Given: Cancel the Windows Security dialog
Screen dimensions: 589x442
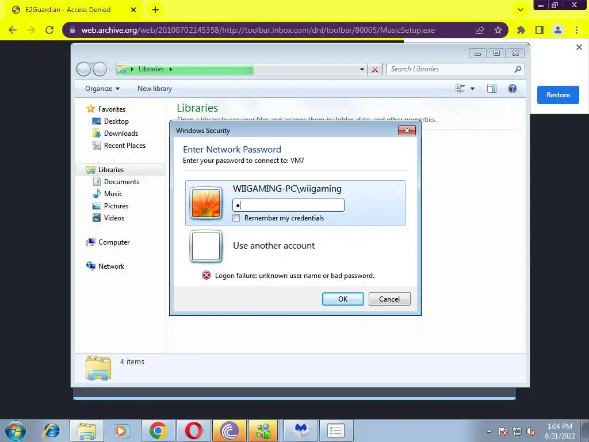Looking at the screenshot, I should click(389, 299).
